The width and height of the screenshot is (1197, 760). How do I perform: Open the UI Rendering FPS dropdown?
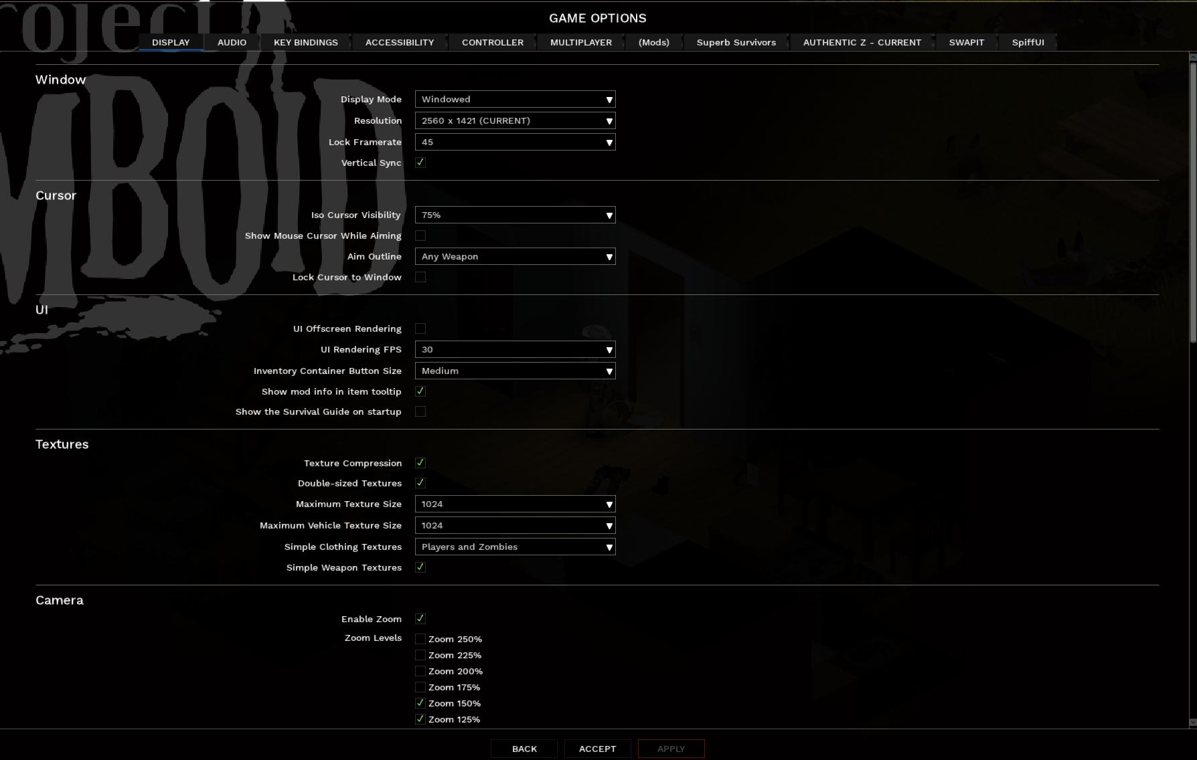[515, 349]
